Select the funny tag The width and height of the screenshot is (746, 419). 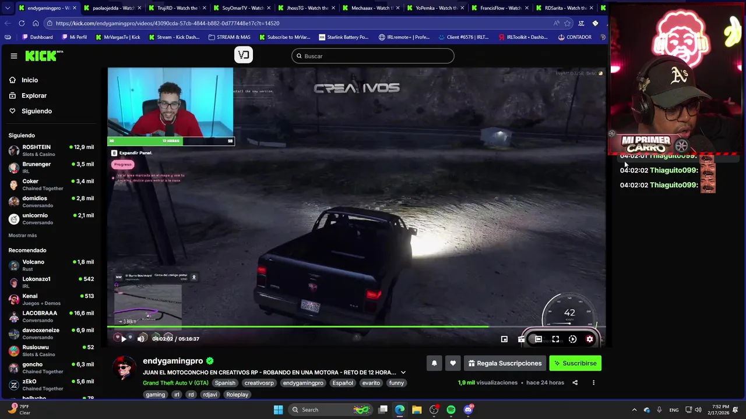tap(396, 383)
